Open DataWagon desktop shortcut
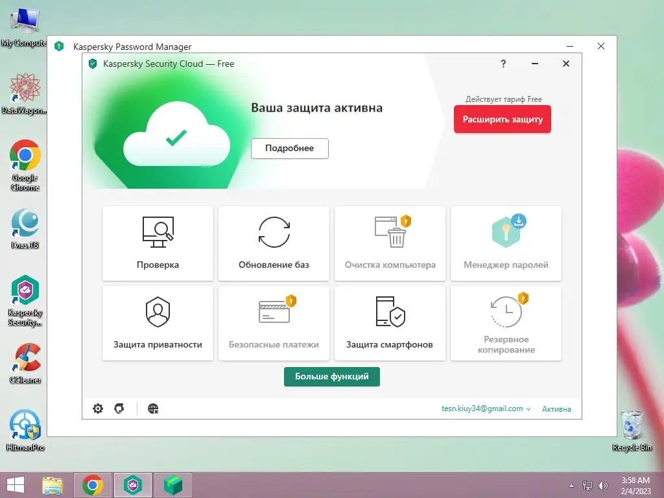Image resolution: width=664 pixels, height=498 pixels. (x=24, y=93)
